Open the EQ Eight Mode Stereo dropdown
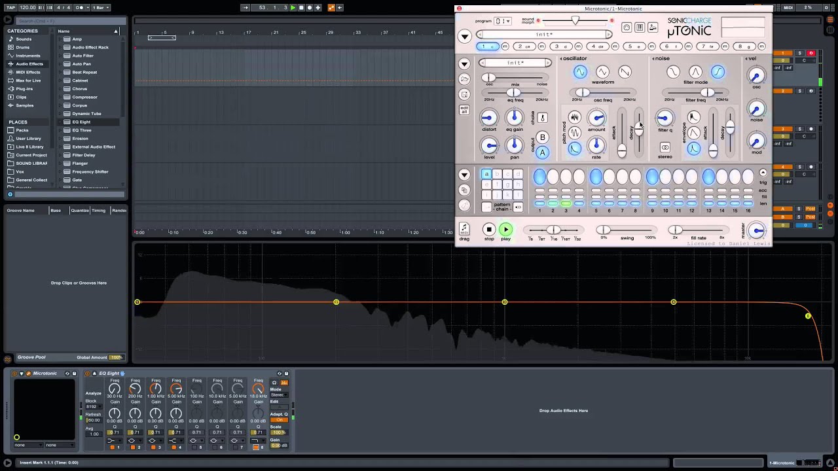 278,395
